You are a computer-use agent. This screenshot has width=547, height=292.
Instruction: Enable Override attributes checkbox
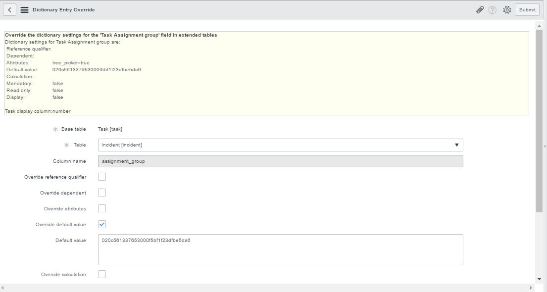click(102, 208)
